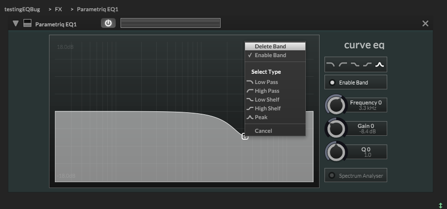Select low pass icon in curve eq filter row
This screenshot has width=447, height=209.
tap(331, 65)
